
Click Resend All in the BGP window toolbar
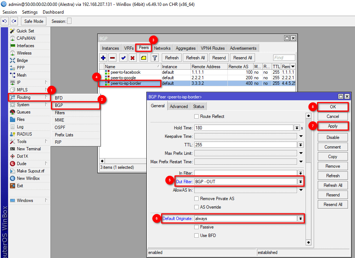pos(243,58)
